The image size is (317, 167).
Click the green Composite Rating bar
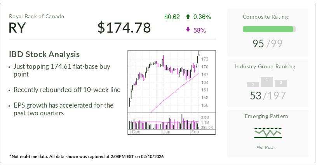[x=268, y=29]
